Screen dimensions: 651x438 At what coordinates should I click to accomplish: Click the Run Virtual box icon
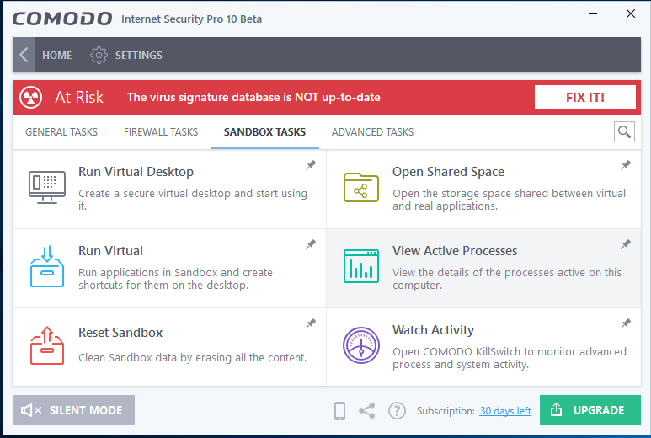coord(47,266)
